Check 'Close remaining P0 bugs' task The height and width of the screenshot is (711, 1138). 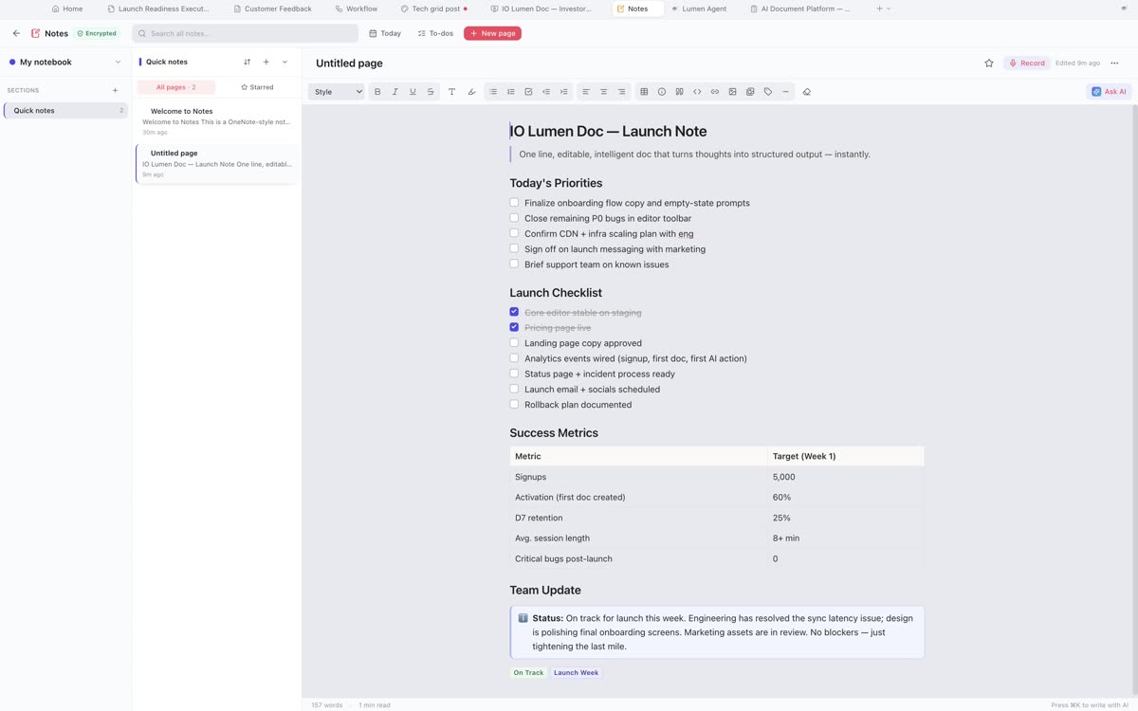coord(514,218)
